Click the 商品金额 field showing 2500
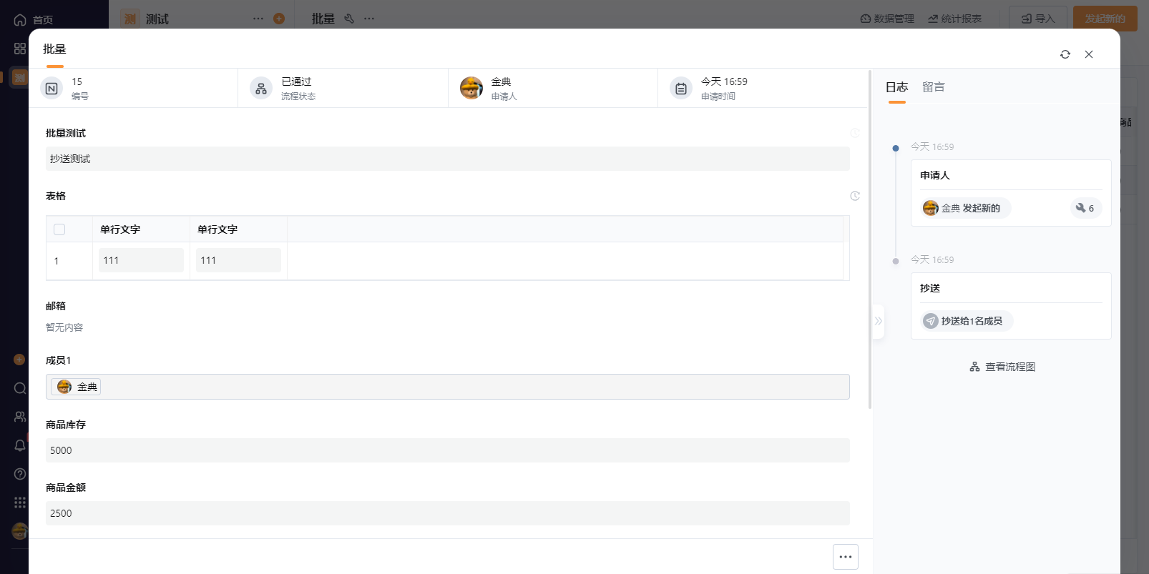This screenshot has height=574, width=1149. (x=448, y=513)
